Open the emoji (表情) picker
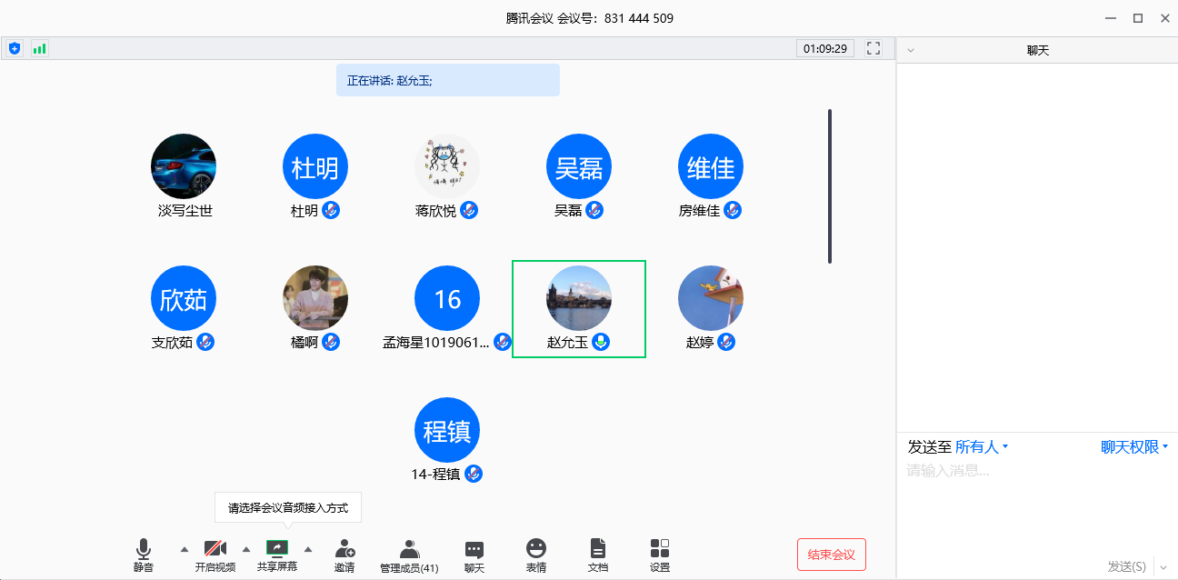The height and width of the screenshot is (580, 1178). [536, 550]
